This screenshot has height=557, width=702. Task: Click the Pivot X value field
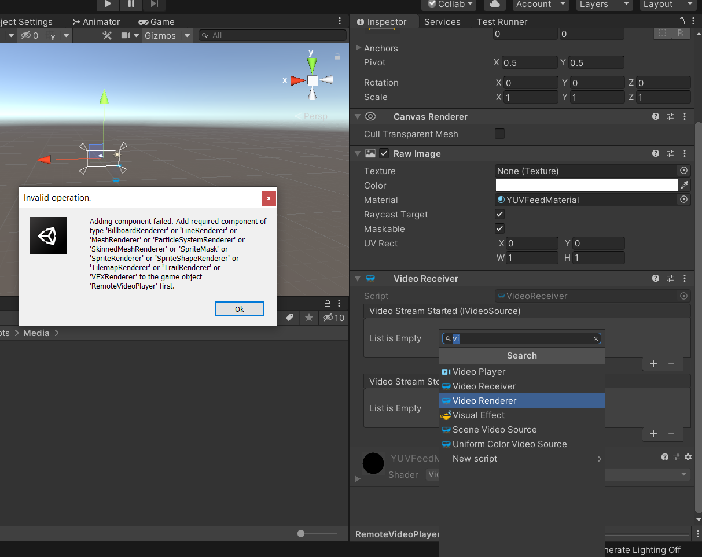[x=530, y=62]
